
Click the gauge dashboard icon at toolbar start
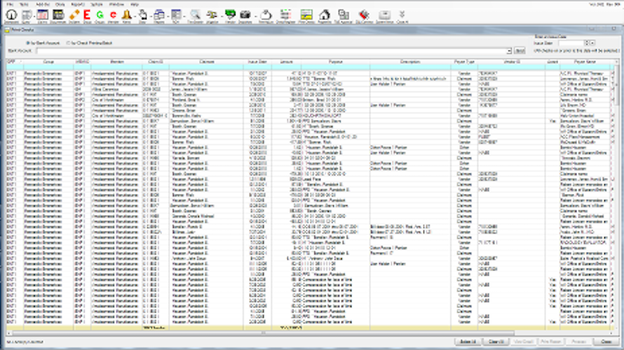click(11, 15)
